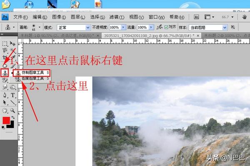Select the tool icon directly above the Pen tool
This screenshot has height=166, width=250.
point(5,87)
